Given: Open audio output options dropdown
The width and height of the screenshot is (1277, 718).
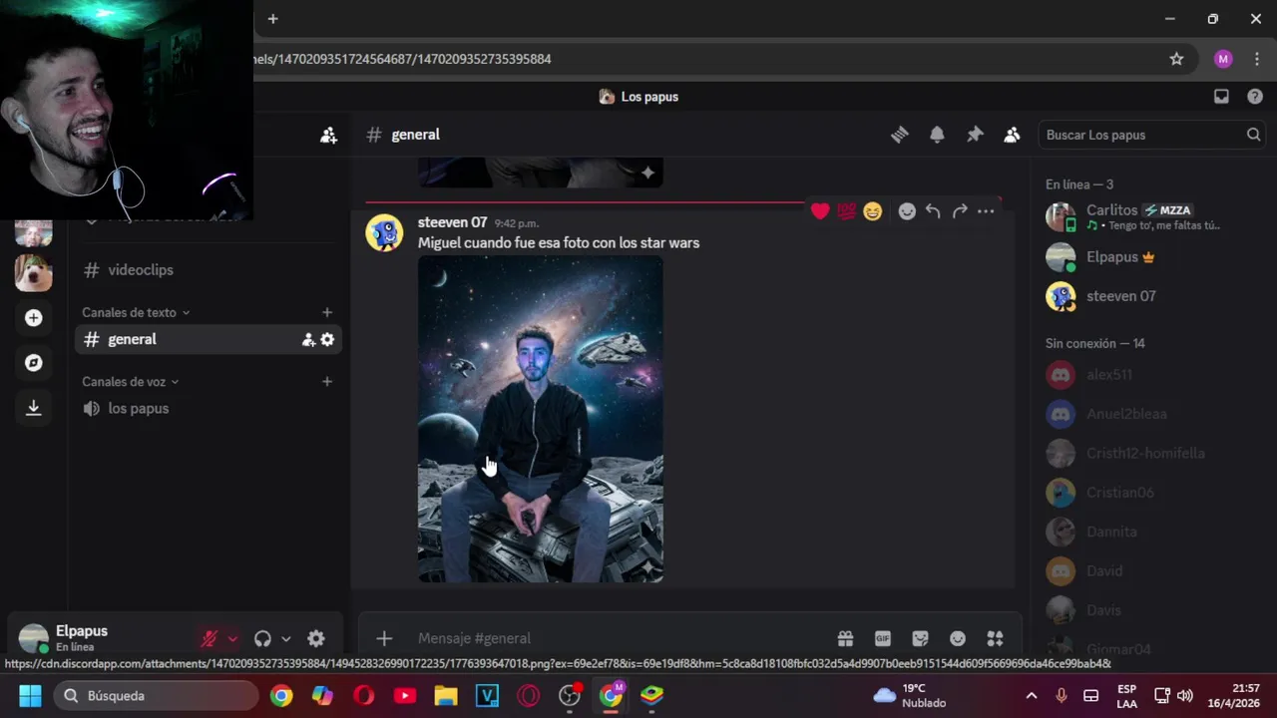Looking at the screenshot, I should [286, 639].
